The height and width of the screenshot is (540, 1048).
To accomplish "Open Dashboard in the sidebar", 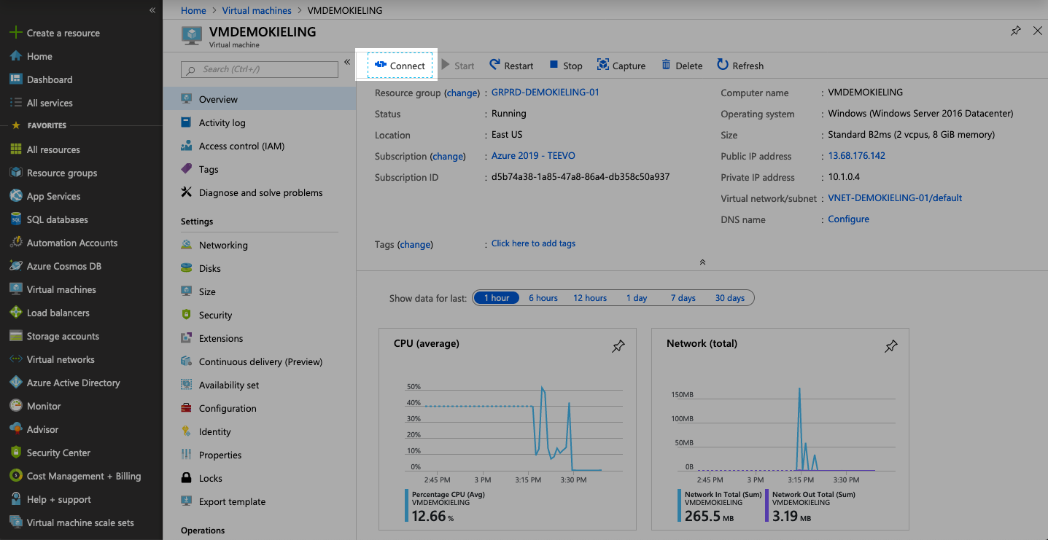I will (x=50, y=79).
